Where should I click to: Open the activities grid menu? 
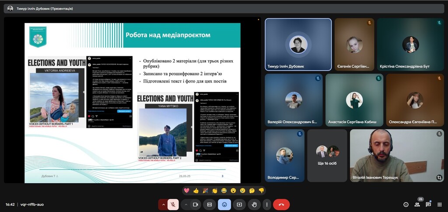[440, 204]
